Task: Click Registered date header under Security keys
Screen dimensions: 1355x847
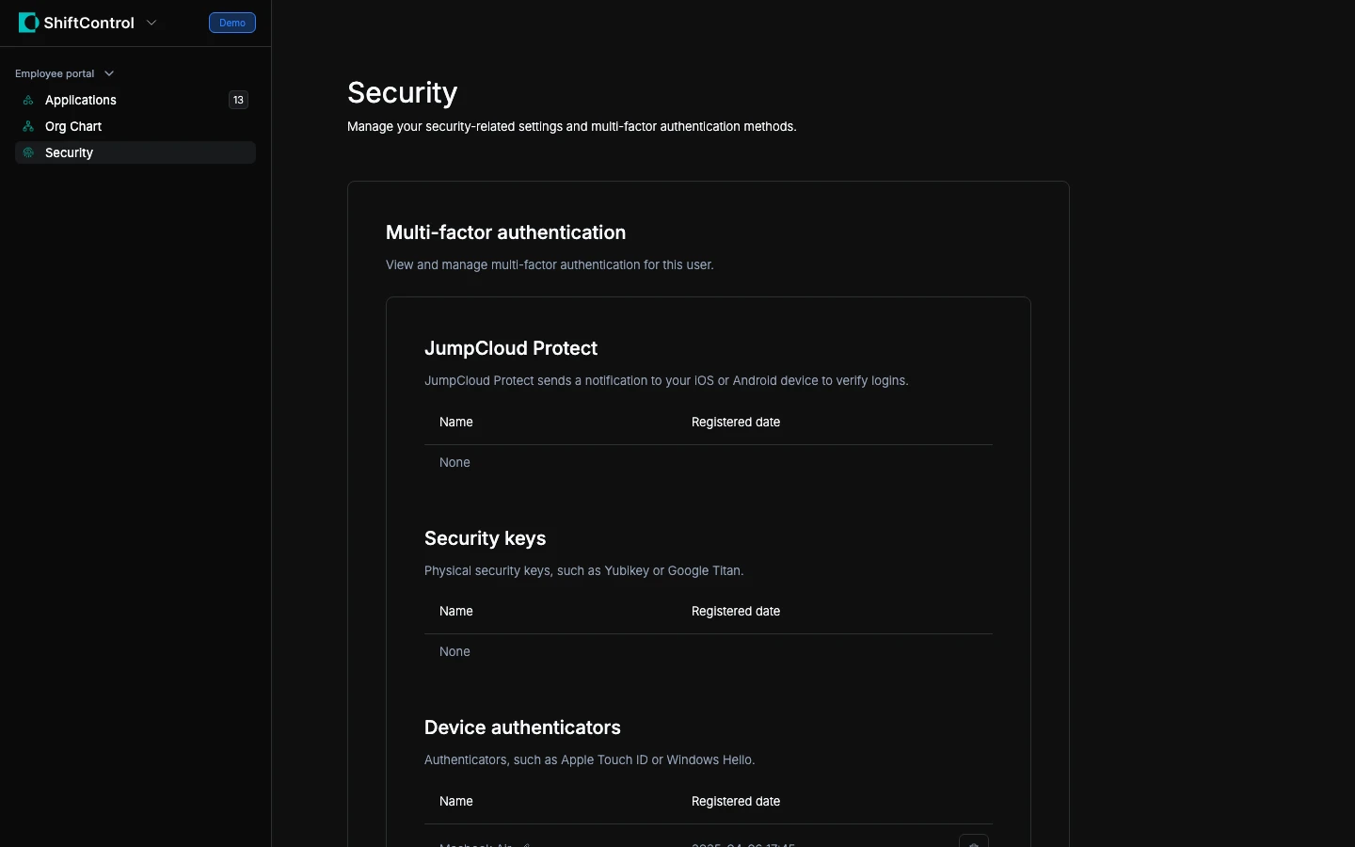Action: [736, 612]
